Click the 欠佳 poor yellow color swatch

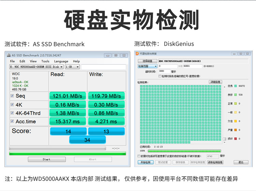[x=236, y=121]
